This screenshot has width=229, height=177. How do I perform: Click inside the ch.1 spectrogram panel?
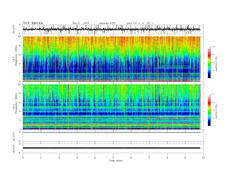(111, 59)
